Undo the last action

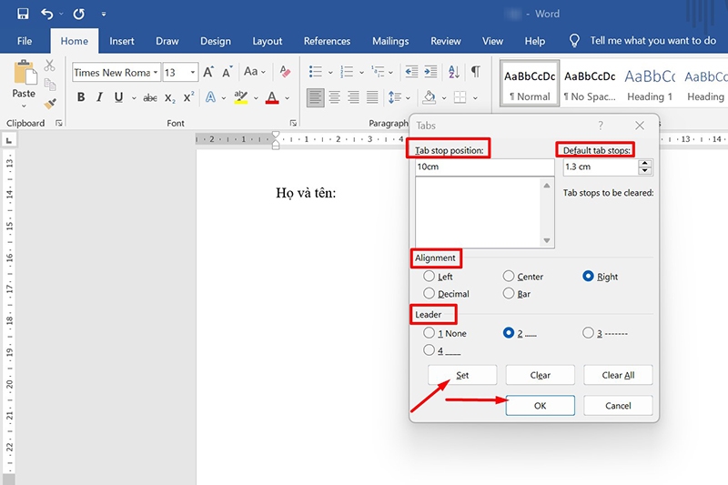[x=47, y=14]
